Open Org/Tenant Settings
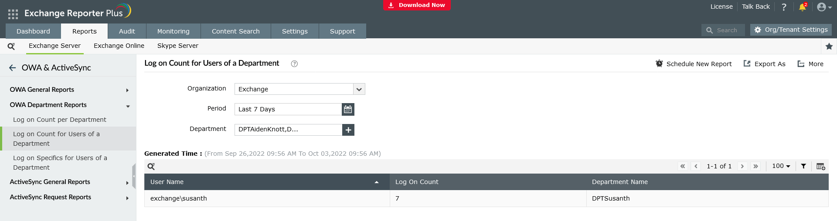This screenshot has height=221, width=837. pos(791,30)
